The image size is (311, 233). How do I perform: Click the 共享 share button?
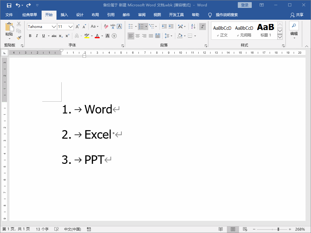pos(297,15)
